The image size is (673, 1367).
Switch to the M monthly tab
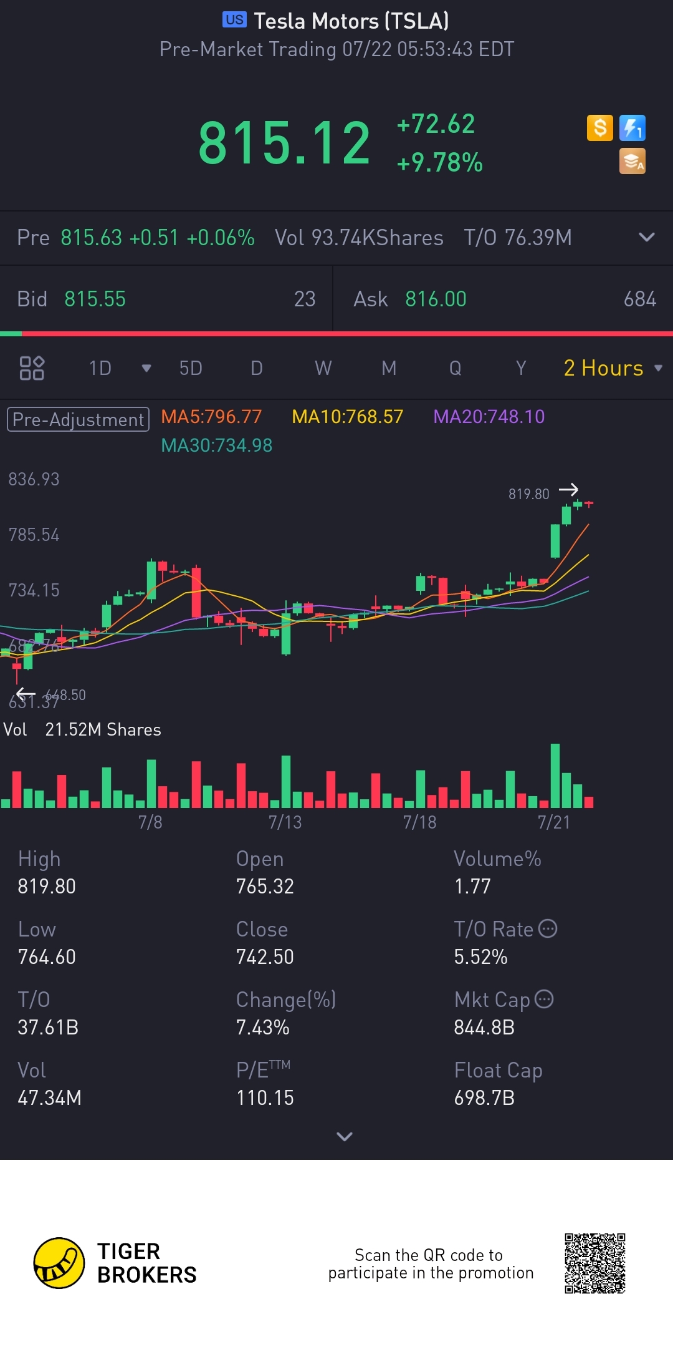(389, 368)
